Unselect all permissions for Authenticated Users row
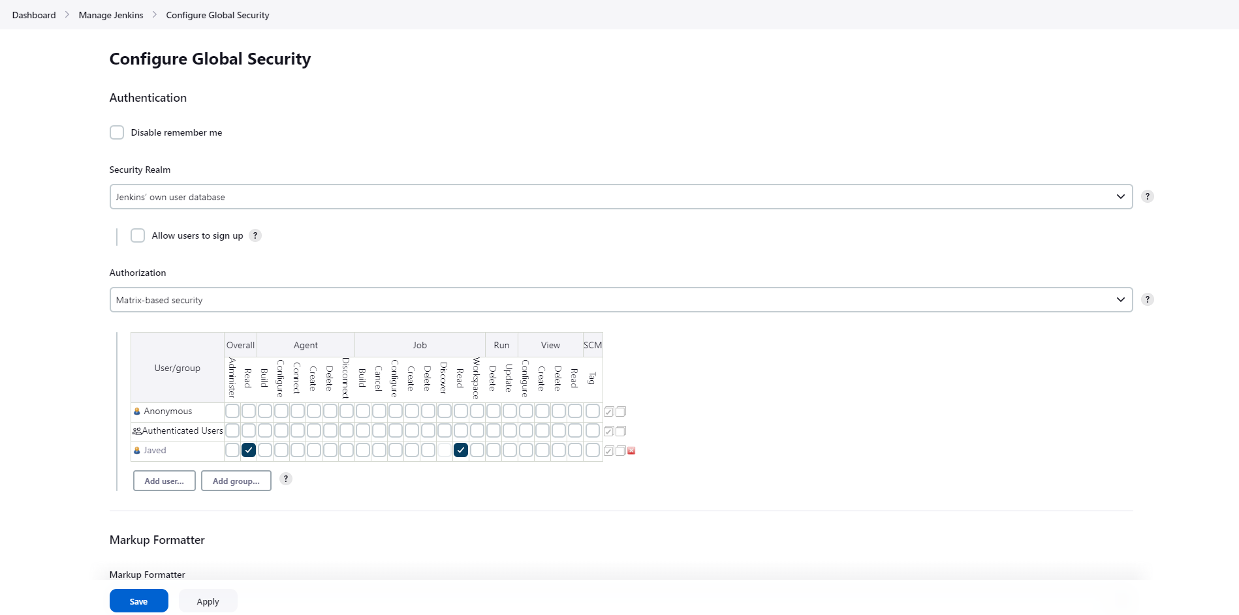Screen dimensions: 1239x615 tap(621, 431)
